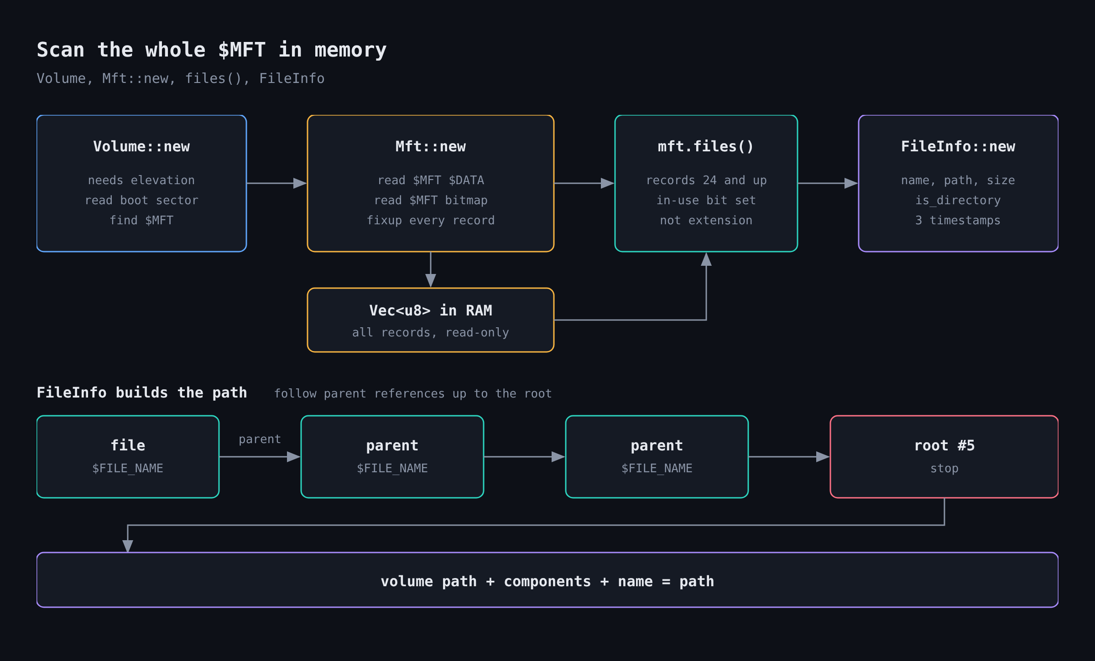Click $FILE_NAME under the 'file' box
This screenshot has width=1095, height=661.
[128, 468]
